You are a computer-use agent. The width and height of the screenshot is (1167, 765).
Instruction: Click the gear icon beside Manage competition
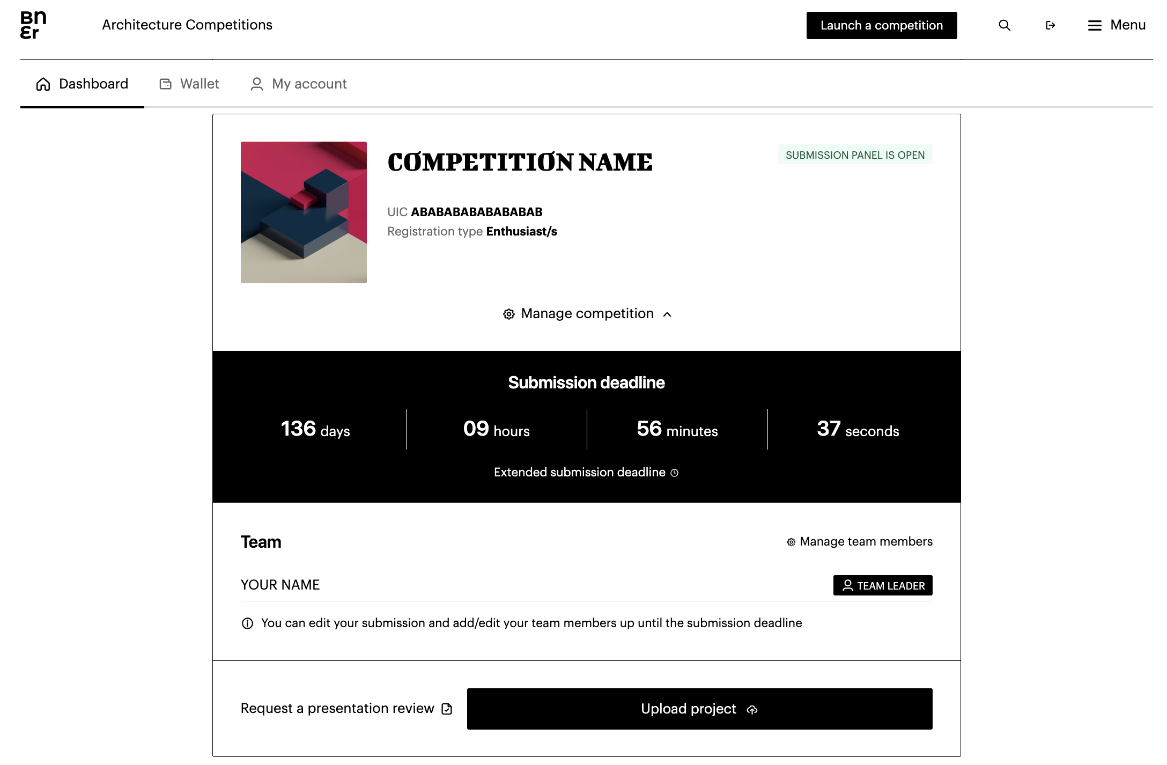pyautogui.click(x=509, y=314)
